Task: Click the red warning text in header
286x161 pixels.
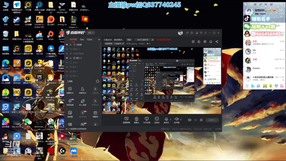Action: [x=163, y=40]
